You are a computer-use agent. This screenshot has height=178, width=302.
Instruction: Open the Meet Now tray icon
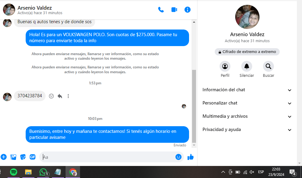pos(230,172)
